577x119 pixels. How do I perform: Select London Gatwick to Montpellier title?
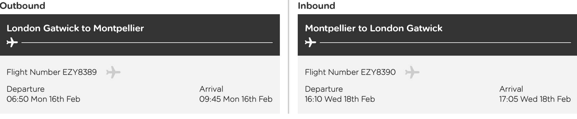tap(75, 28)
